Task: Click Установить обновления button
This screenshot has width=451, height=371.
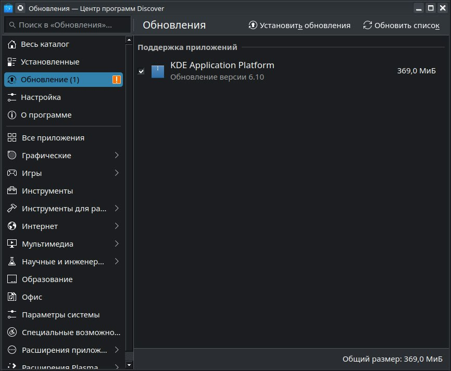Action: tap(299, 25)
